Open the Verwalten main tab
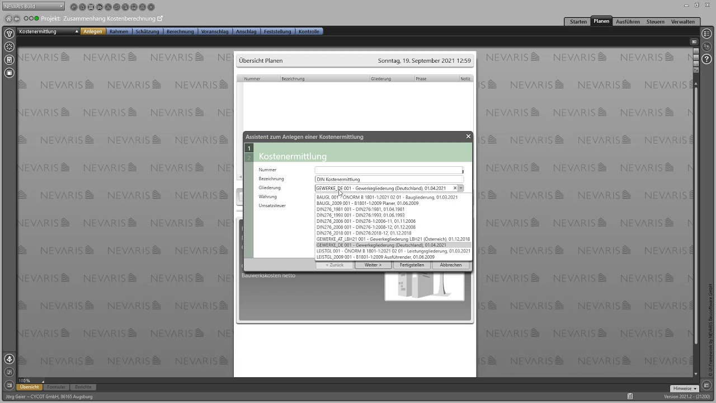 (683, 21)
